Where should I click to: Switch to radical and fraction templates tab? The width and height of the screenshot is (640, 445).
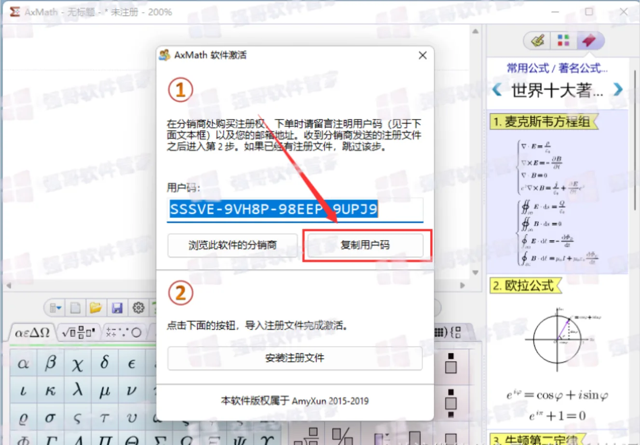click(79, 332)
